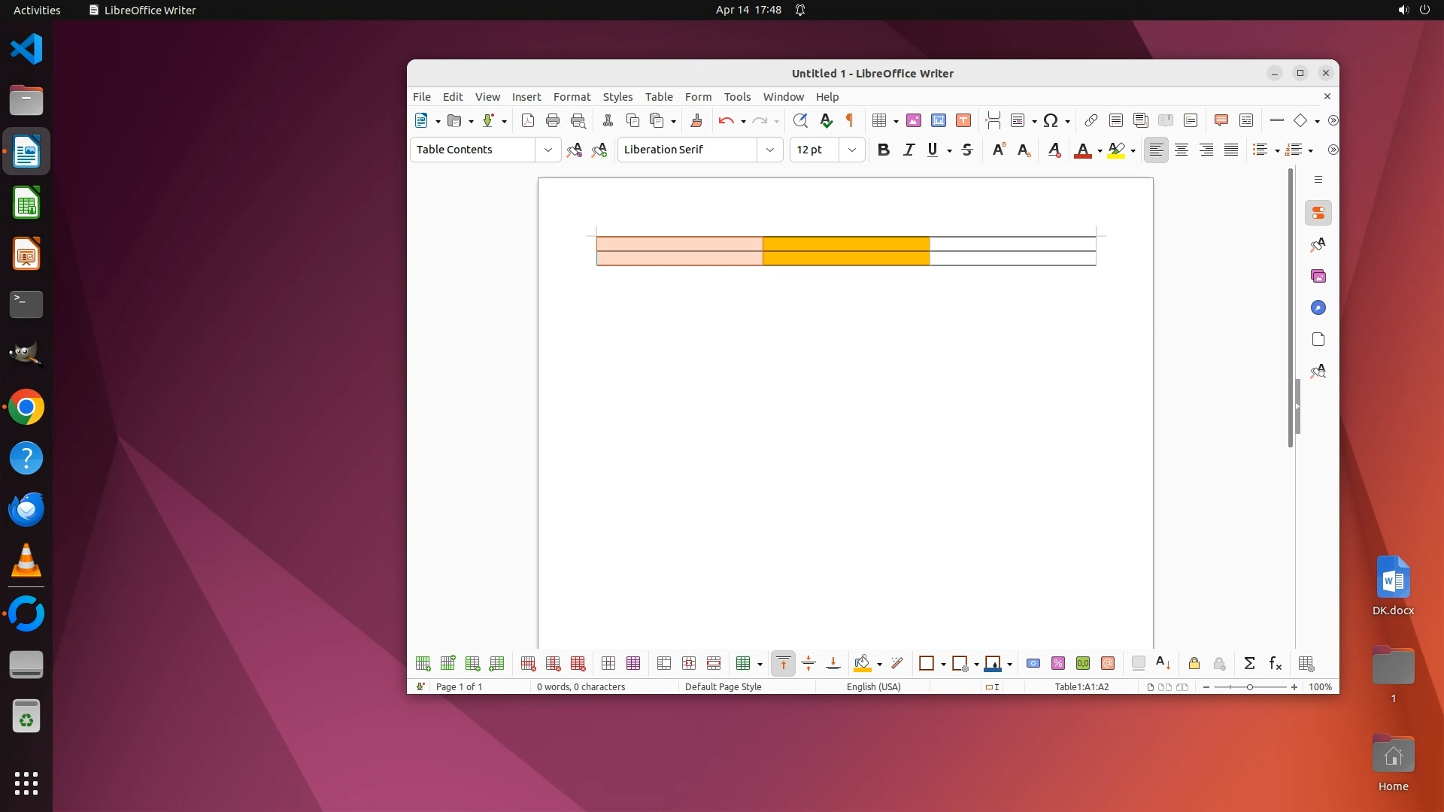Open the sidebar Navigator panel
Image resolution: width=1444 pixels, height=812 pixels.
(x=1318, y=308)
